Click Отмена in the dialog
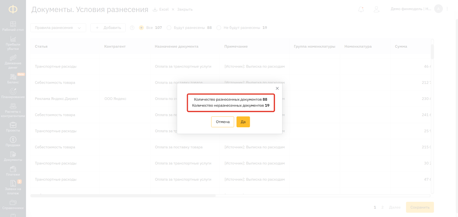Viewport: 458px width, 217px height. click(223, 122)
